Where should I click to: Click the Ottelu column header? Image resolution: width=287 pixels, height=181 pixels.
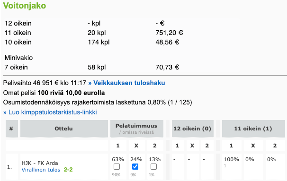click(x=64, y=129)
